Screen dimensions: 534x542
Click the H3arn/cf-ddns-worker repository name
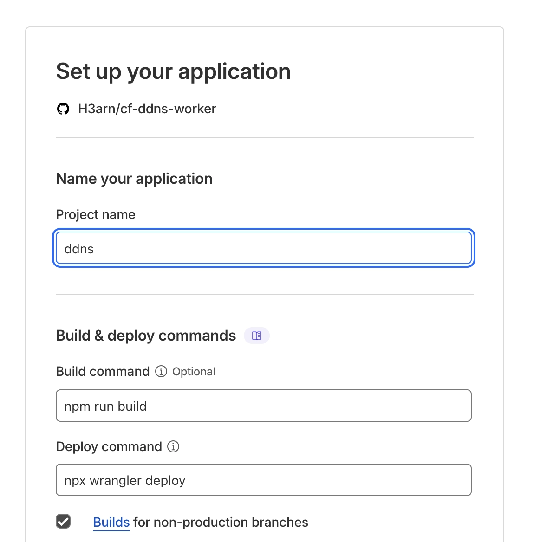pyautogui.click(x=147, y=109)
